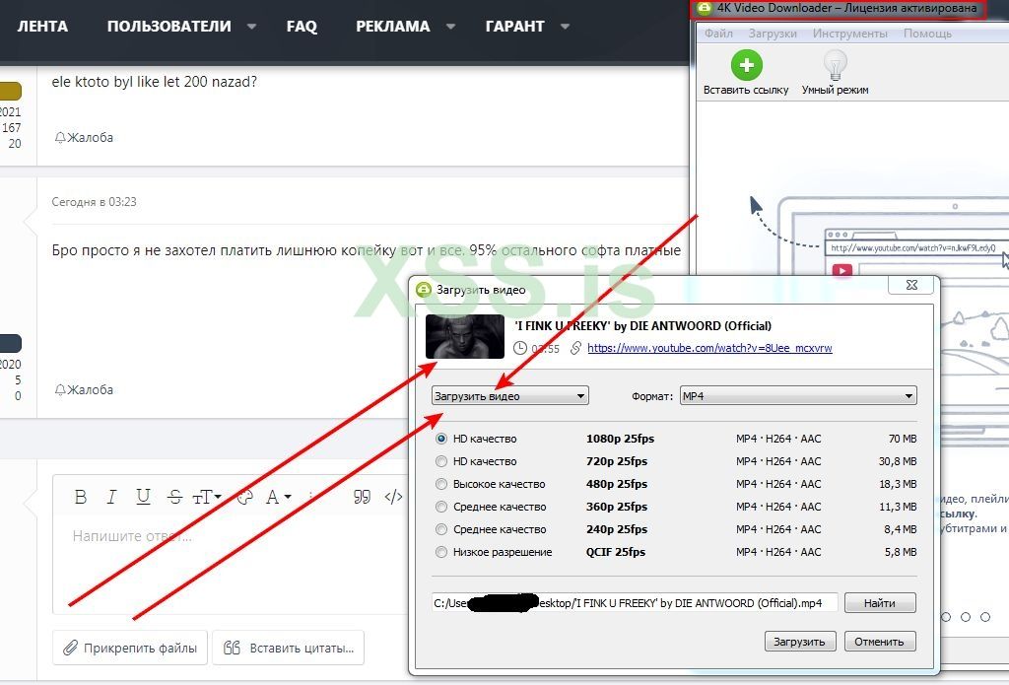Apply strikethrough formatting in reply editor
The height and width of the screenshot is (685, 1009).
pyautogui.click(x=174, y=497)
